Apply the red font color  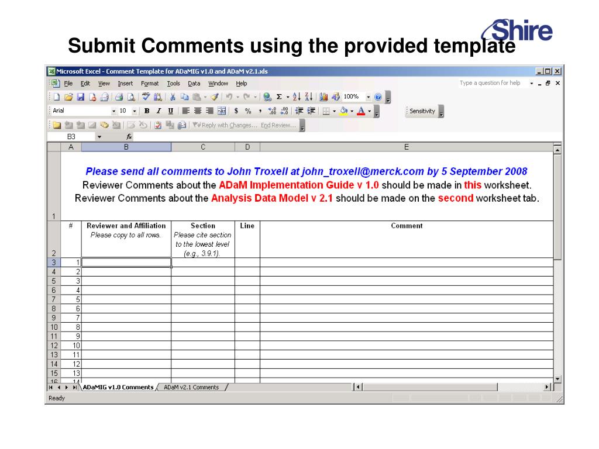(x=361, y=111)
